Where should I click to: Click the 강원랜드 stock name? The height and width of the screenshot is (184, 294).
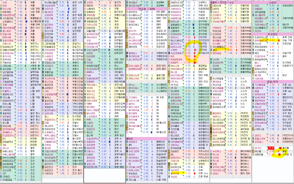(x=175, y=151)
